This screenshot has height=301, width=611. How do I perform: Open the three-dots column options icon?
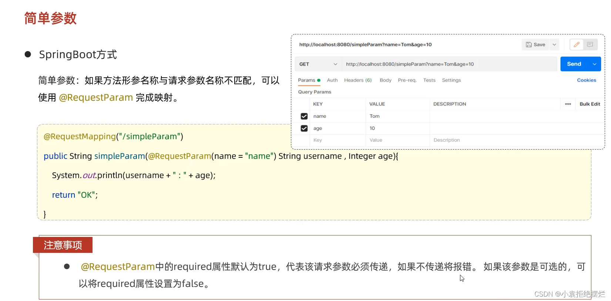(568, 104)
